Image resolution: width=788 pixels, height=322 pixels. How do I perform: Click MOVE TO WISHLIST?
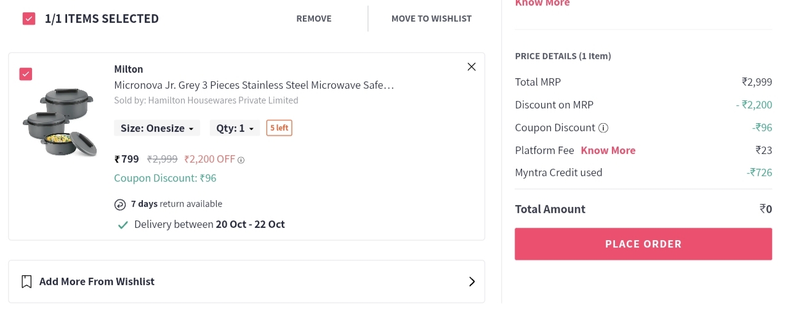pos(432,18)
